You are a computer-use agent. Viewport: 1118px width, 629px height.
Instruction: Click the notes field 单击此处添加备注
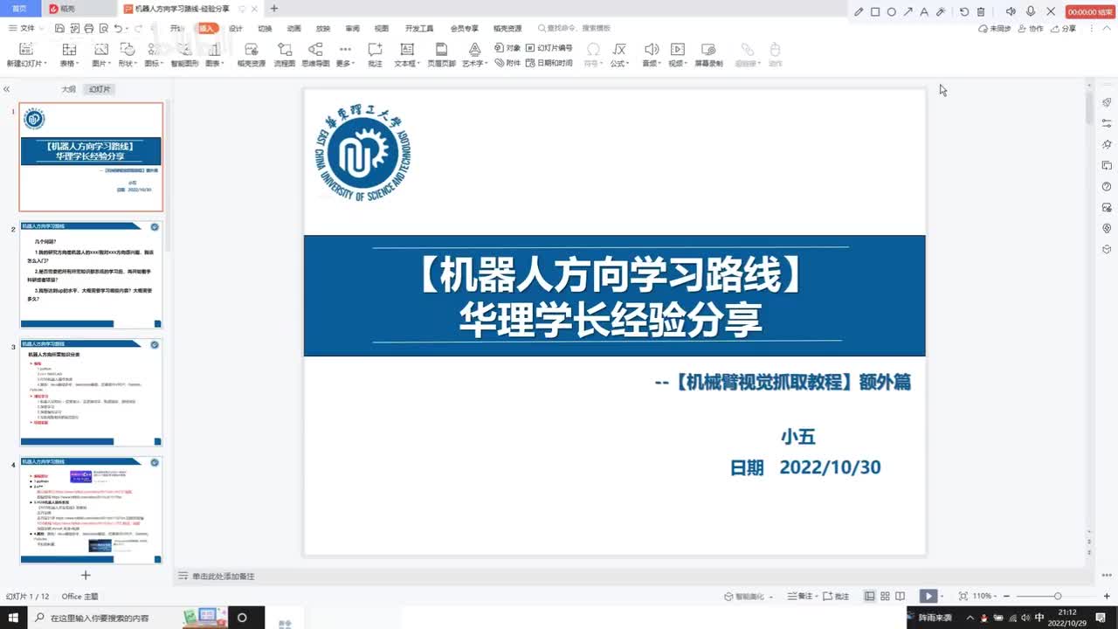coord(224,576)
